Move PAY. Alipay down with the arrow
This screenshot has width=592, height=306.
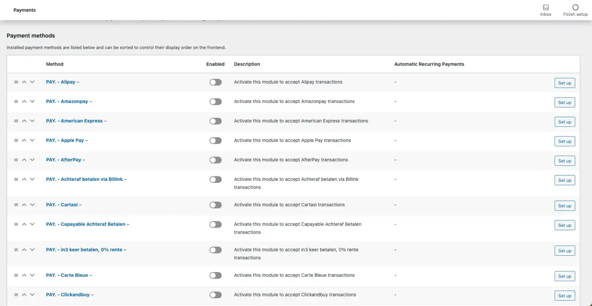tap(32, 82)
